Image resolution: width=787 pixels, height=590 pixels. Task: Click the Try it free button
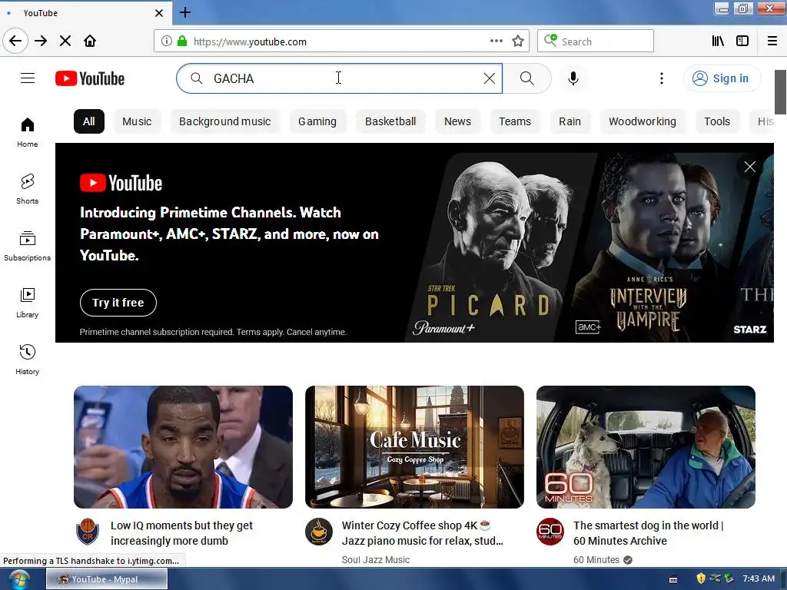tap(118, 303)
